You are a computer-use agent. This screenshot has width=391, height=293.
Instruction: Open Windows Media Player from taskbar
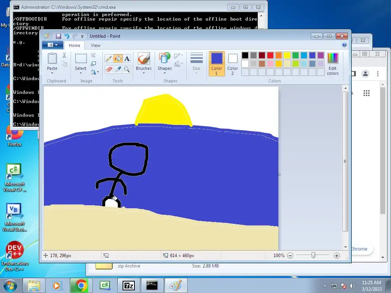click(x=57, y=285)
